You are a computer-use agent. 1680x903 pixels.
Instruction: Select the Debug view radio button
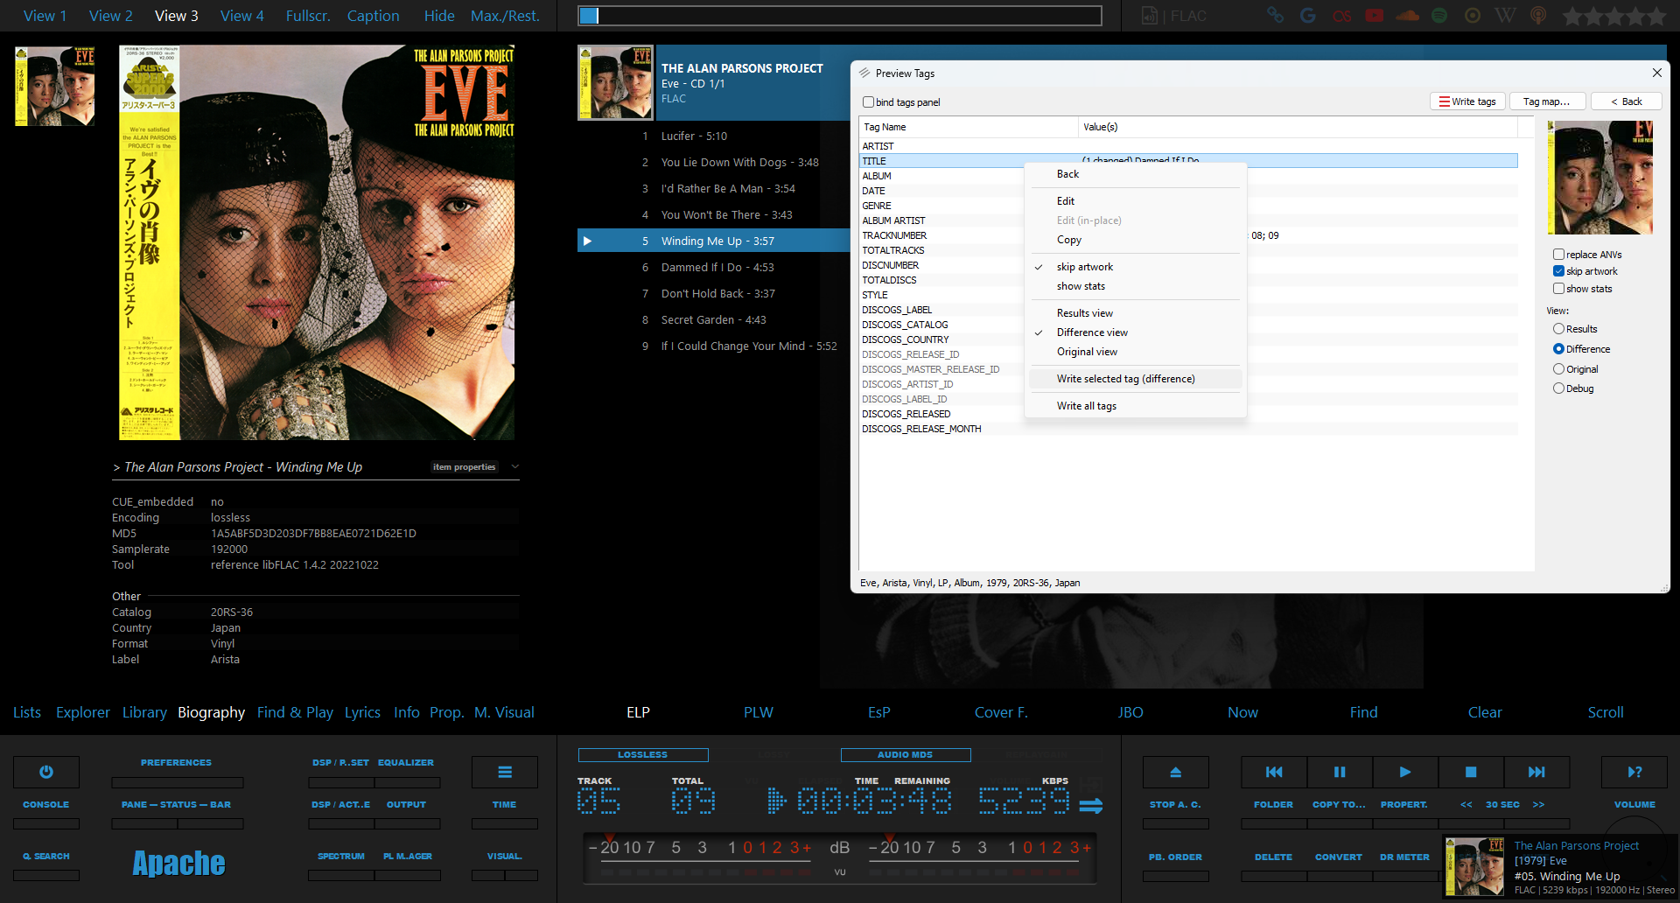(1558, 388)
